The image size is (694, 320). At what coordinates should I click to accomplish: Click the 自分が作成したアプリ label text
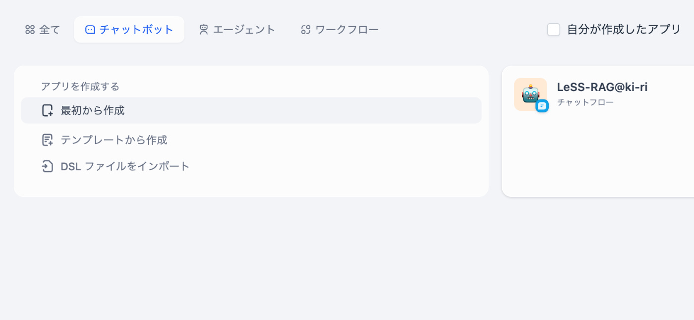click(x=624, y=30)
